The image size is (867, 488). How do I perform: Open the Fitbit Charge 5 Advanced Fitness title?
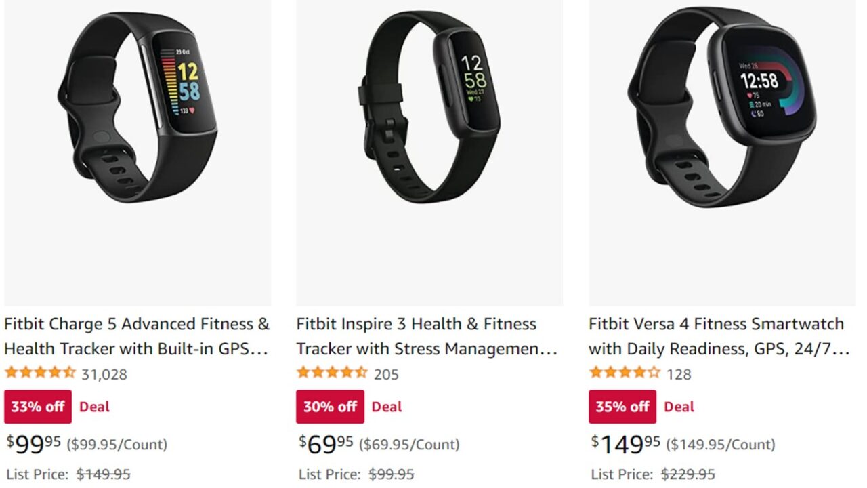(138, 336)
